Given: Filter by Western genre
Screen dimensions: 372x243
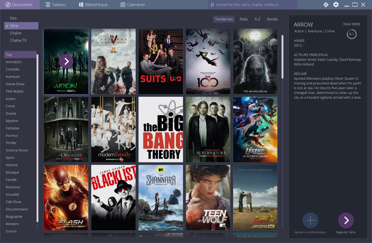Looking at the screenshot, I should point(20,224).
